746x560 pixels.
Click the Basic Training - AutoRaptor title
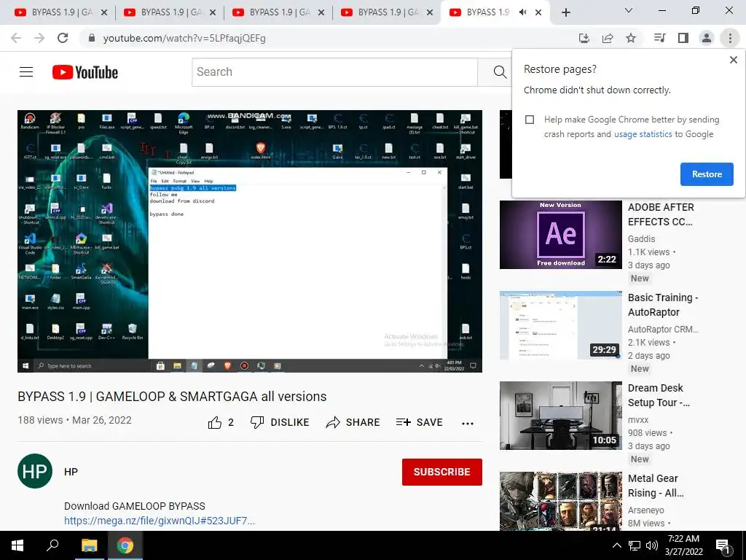coord(663,305)
